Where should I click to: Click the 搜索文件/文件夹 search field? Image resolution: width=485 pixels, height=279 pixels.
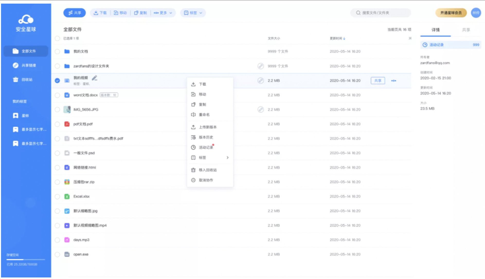pos(381,13)
